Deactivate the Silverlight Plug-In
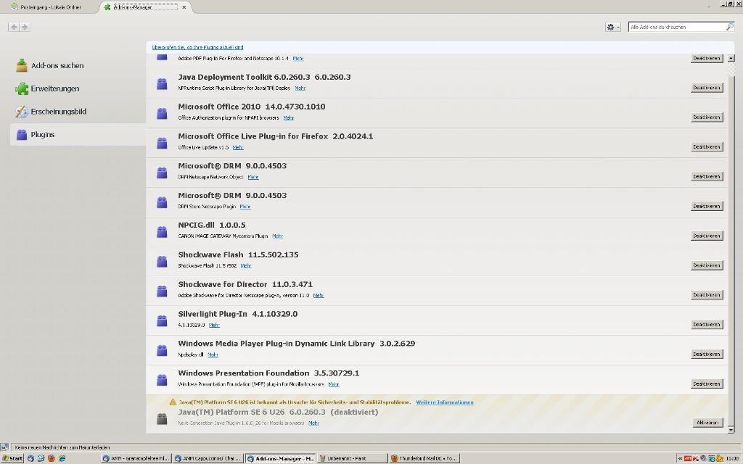 coord(707,324)
